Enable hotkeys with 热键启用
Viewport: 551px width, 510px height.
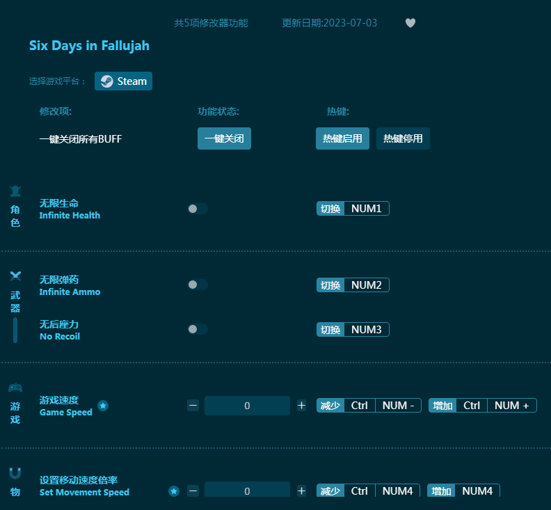point(342,138)
